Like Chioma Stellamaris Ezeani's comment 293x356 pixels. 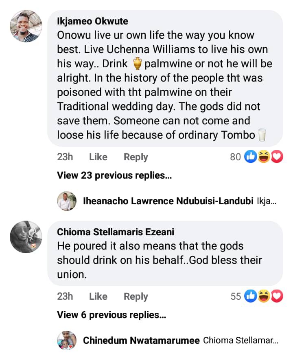pyautogui.click(x=98, y=296)
